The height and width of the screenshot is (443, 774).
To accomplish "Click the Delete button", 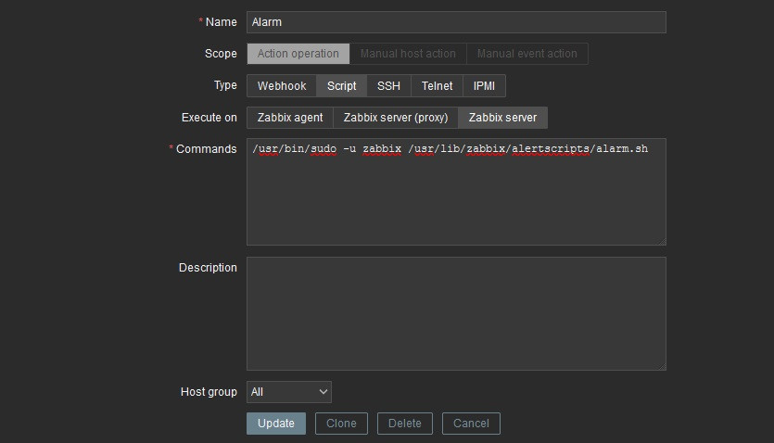I will (405, 424).
